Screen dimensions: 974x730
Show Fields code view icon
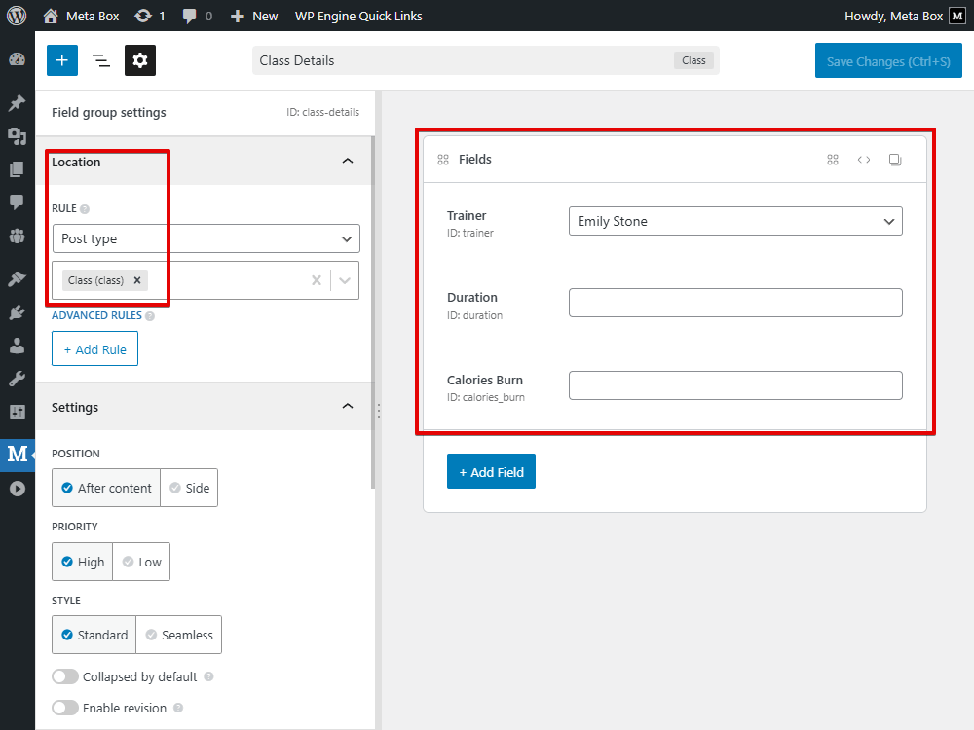[863, 160]
